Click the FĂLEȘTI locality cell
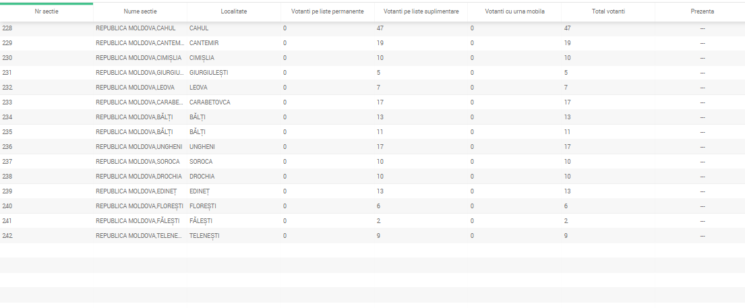This screenshot has width=745, height=308. 200,221
